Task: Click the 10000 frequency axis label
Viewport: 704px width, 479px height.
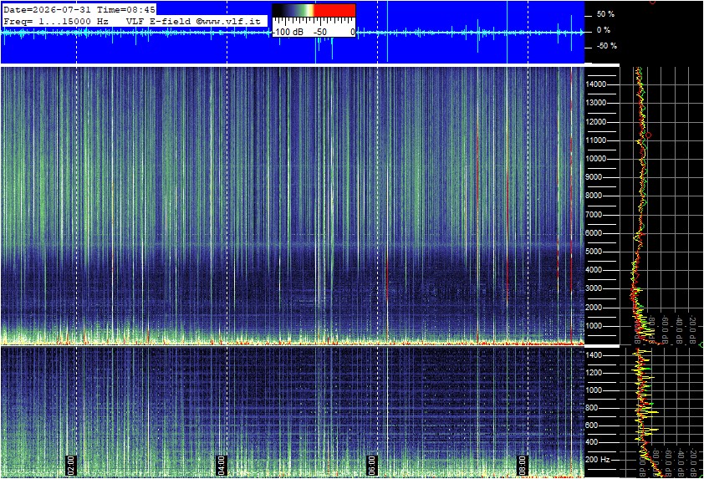Action: click(x=596, y=159)
